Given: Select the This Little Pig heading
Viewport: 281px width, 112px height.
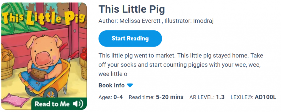Looking at the screenshot, I should point(132,10).
